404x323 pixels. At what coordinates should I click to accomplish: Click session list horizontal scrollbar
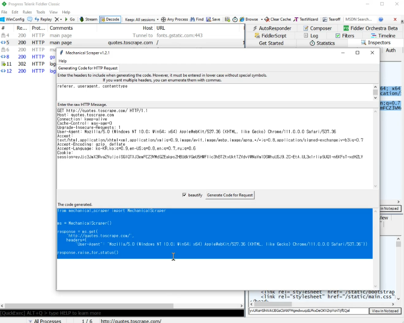pos(89,306)
